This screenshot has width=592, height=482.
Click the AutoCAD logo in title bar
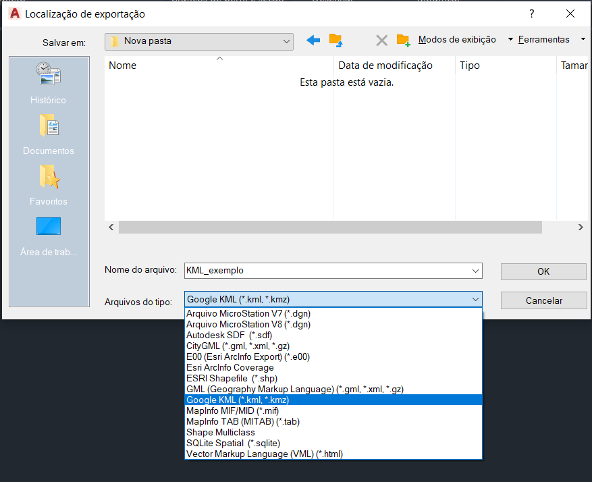click(x=15, y=14)
